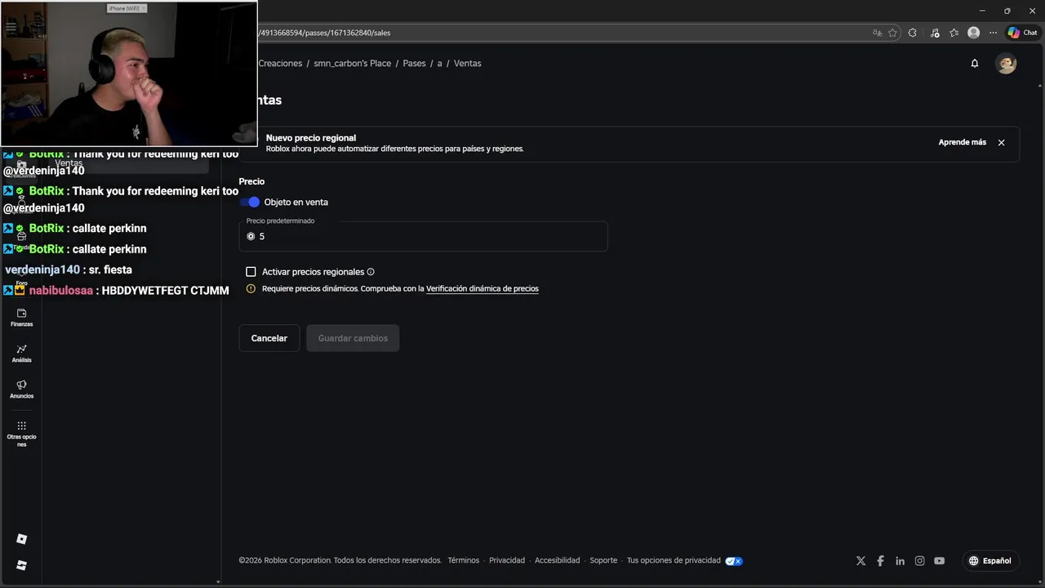Open the browser translate page icon
The width and height of the screenshot is (1045, 588).
click(x=877, y=33)
